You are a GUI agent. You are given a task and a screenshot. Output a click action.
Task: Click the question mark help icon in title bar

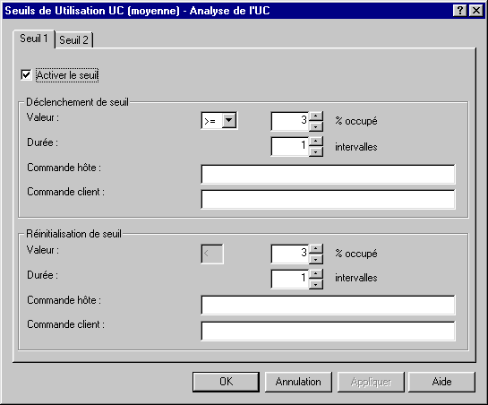tap(459, 11)
